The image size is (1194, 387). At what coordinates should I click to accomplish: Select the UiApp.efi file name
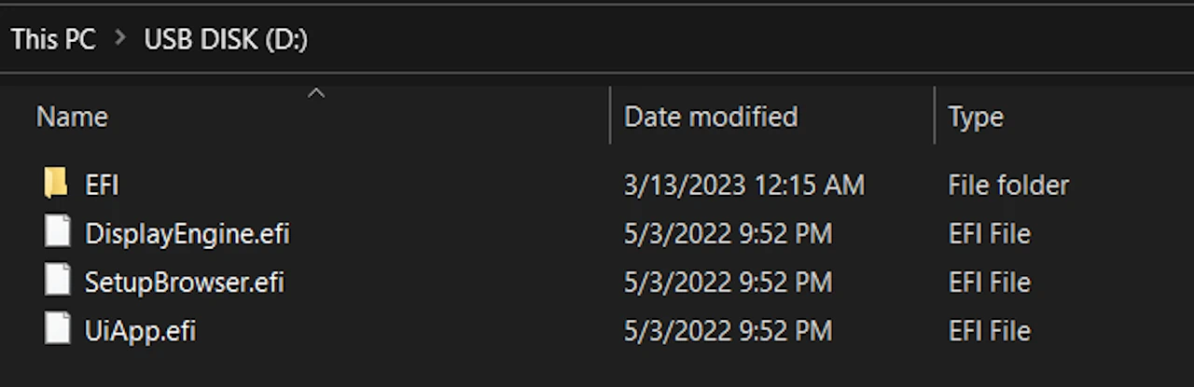(x=140, y=330)
